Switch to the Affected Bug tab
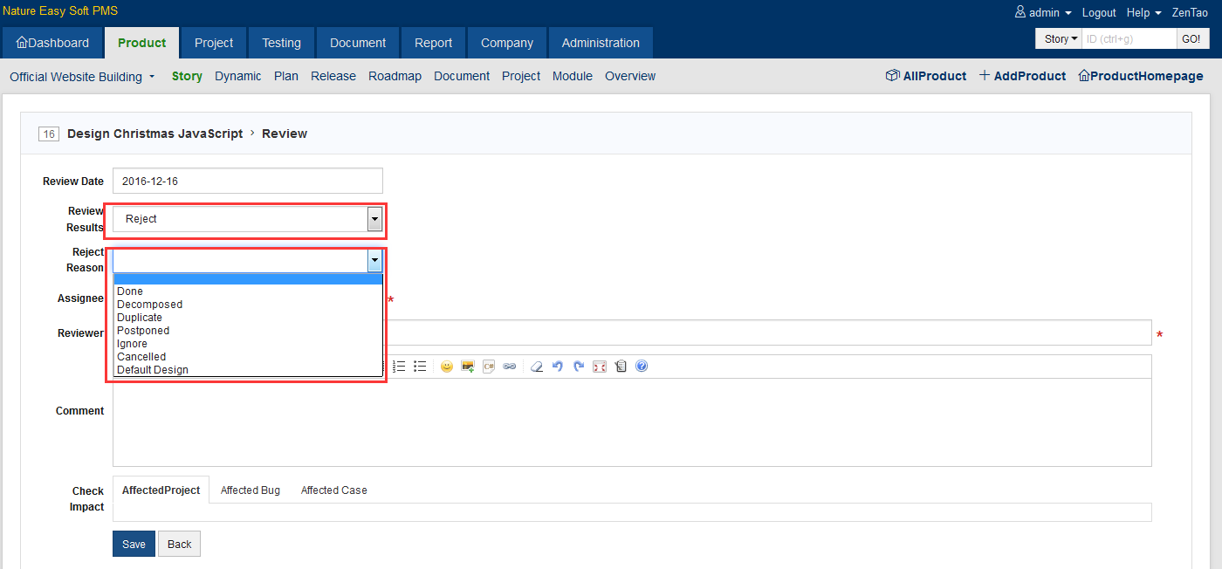Screen dimensions: 1222x569 (x=251, y=490)
